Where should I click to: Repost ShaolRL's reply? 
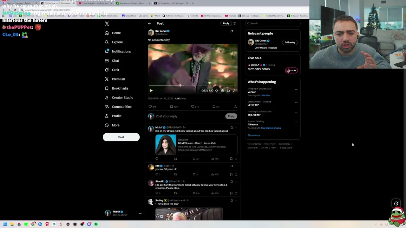click(175, 193)
